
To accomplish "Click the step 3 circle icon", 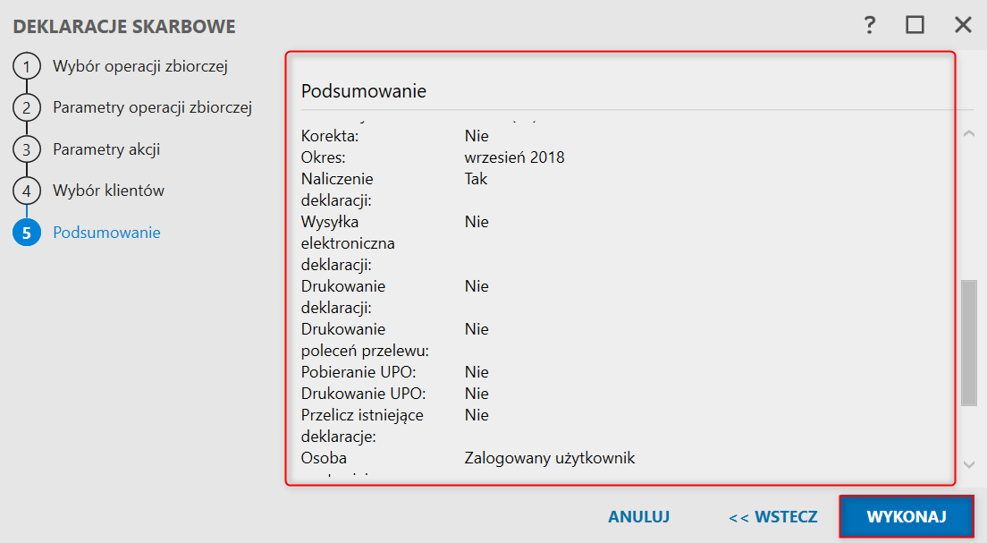I will click(x=27, y=149).
